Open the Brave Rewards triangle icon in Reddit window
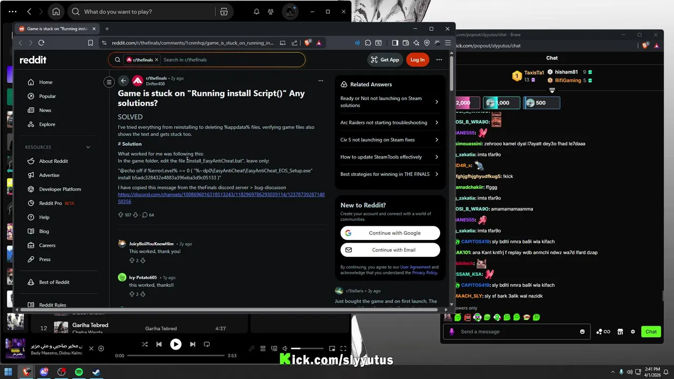674x379 pixels. (x=319, y=43)
